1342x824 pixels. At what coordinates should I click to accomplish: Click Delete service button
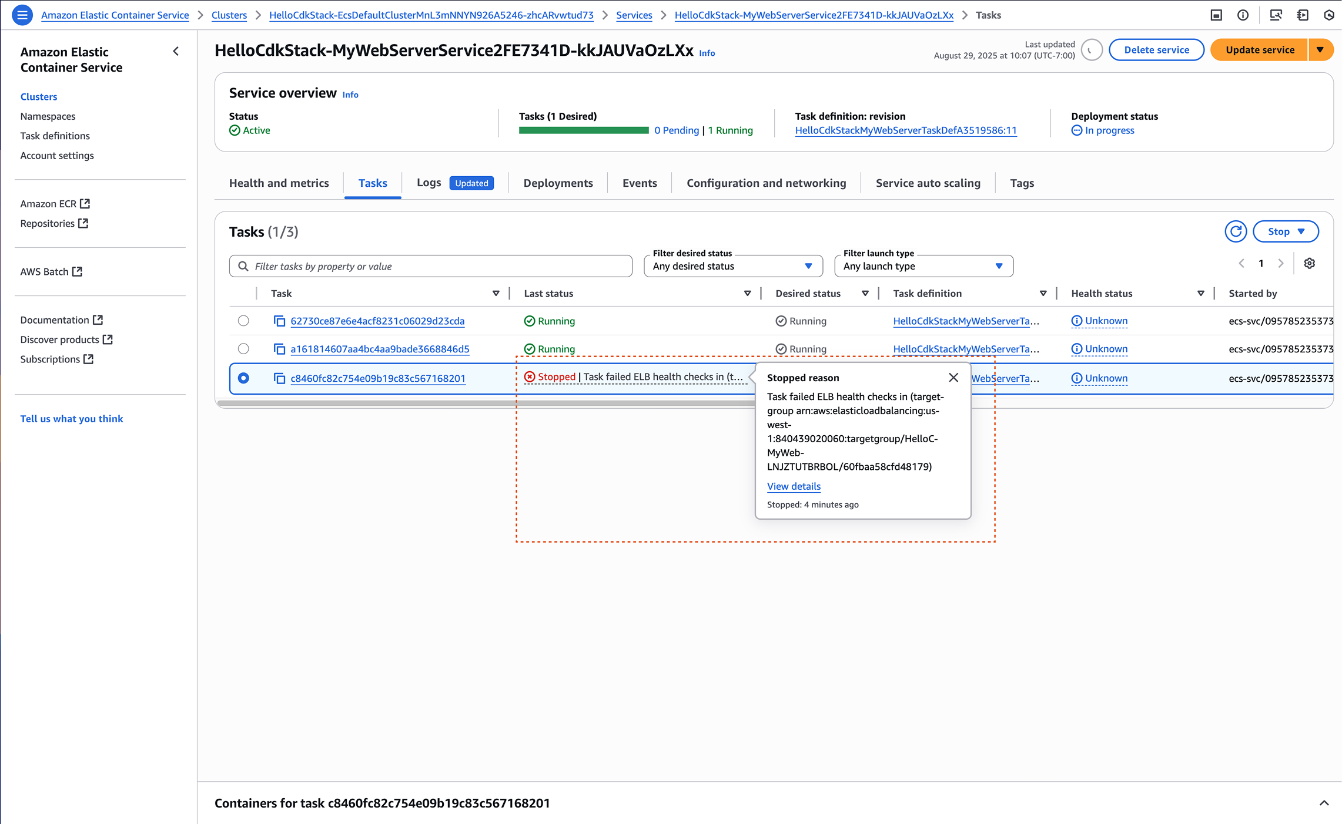point(1156,50)
